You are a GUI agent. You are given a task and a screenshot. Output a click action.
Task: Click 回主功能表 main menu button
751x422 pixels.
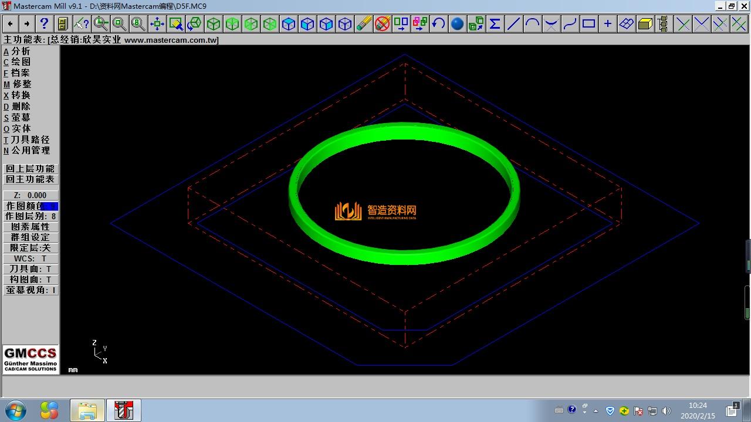(x=31, y=179)
